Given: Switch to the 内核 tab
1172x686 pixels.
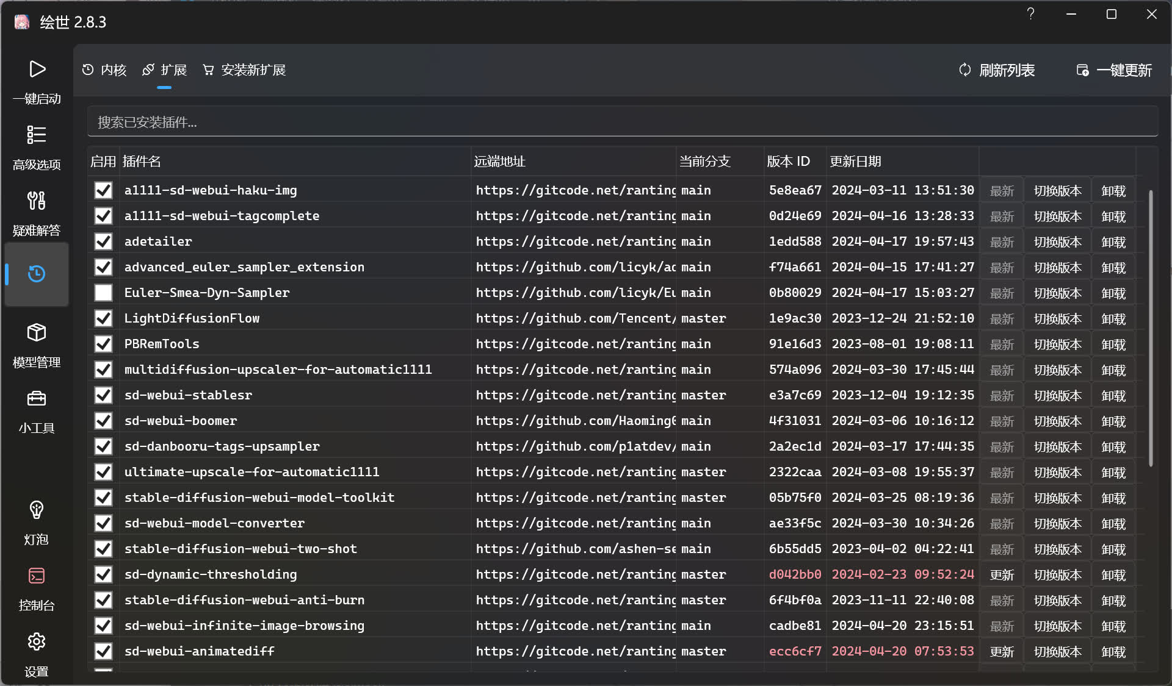Looking at the screenshot, I should click(x=104, y=70).
